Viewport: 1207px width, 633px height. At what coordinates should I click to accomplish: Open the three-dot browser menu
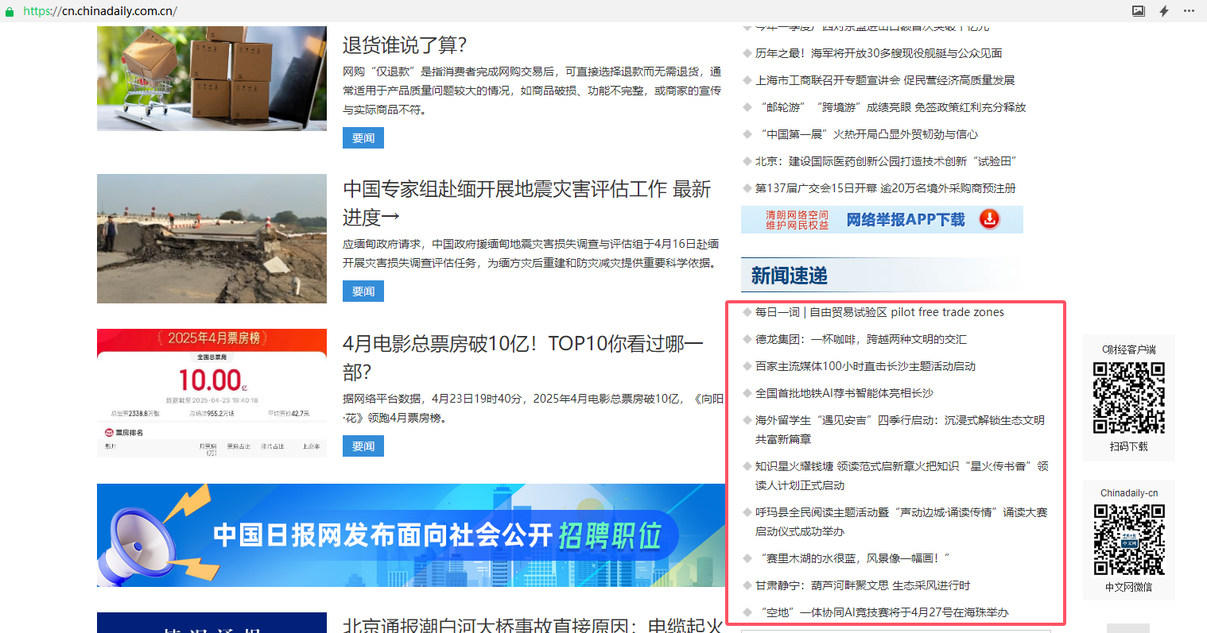(1190, 11)
